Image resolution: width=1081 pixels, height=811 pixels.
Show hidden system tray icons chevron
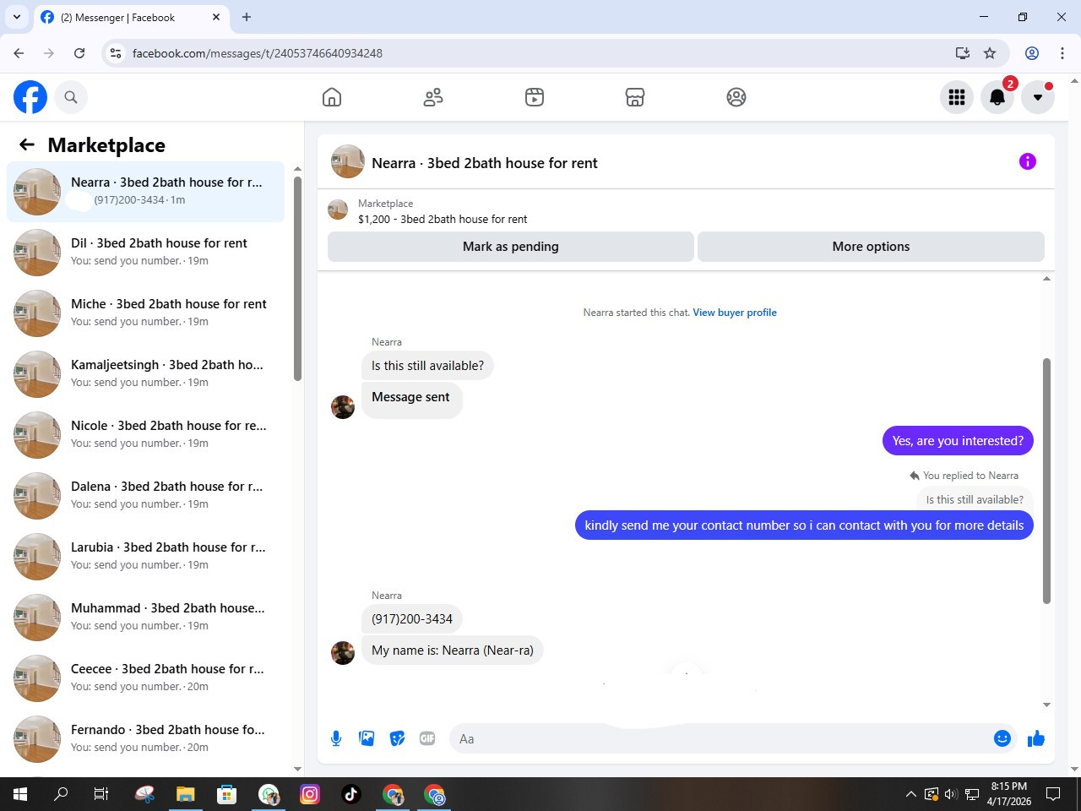910,794
